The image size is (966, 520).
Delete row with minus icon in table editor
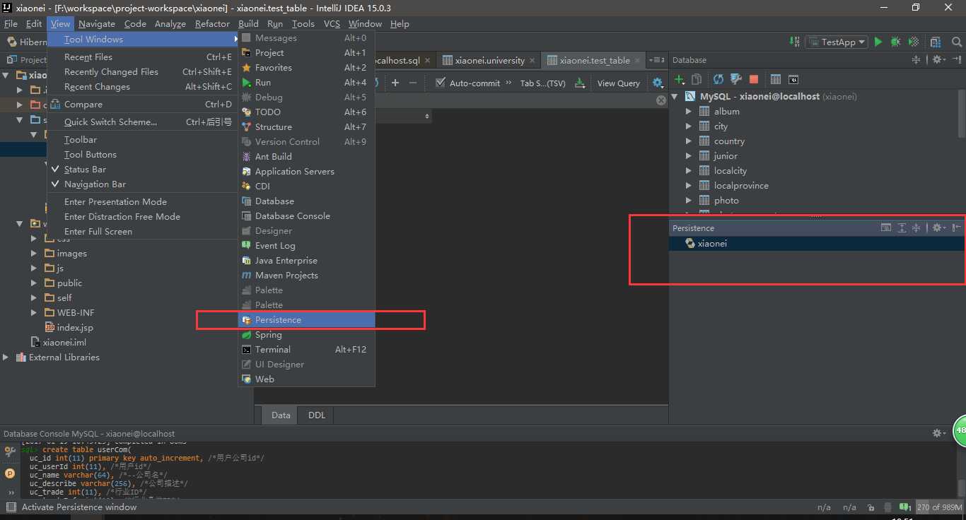point(413,83)
